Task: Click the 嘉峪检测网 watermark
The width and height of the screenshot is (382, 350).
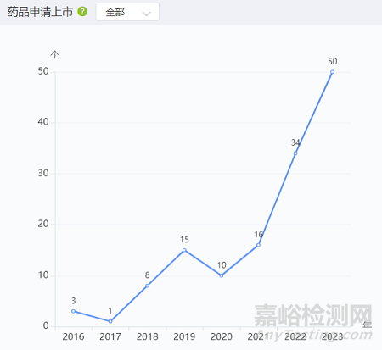Action: pyautogui.click(x=313, y=315)
